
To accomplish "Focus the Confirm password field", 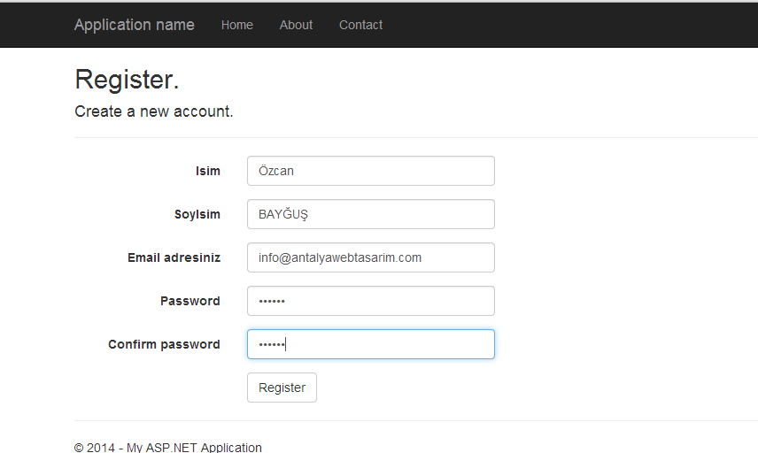I will (x=370, y=344).
